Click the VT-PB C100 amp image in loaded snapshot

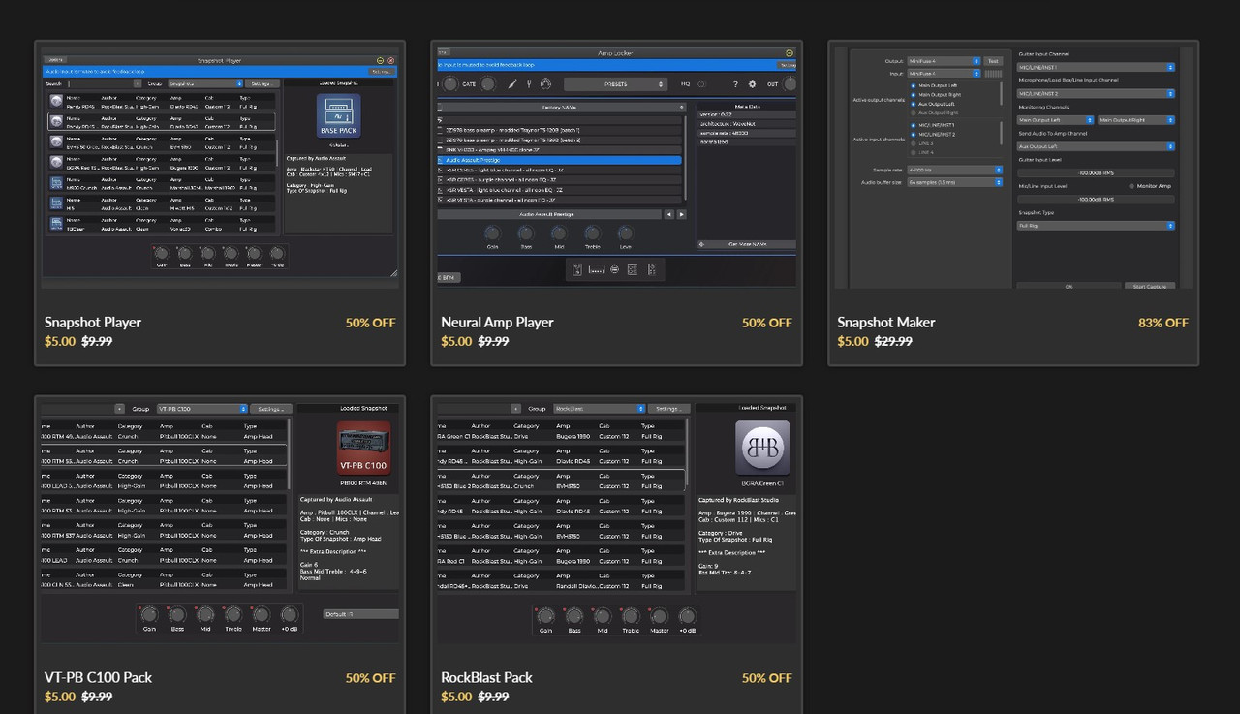pyautogui.click(x=363, y=448)
